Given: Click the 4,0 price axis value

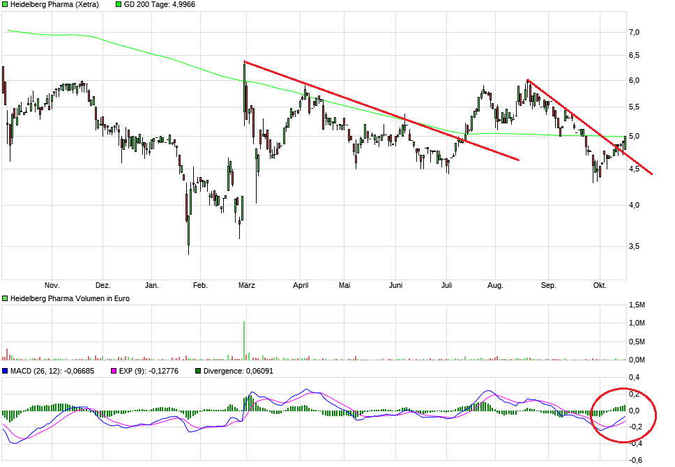Looking at the screenshot, I should point(634,206).
